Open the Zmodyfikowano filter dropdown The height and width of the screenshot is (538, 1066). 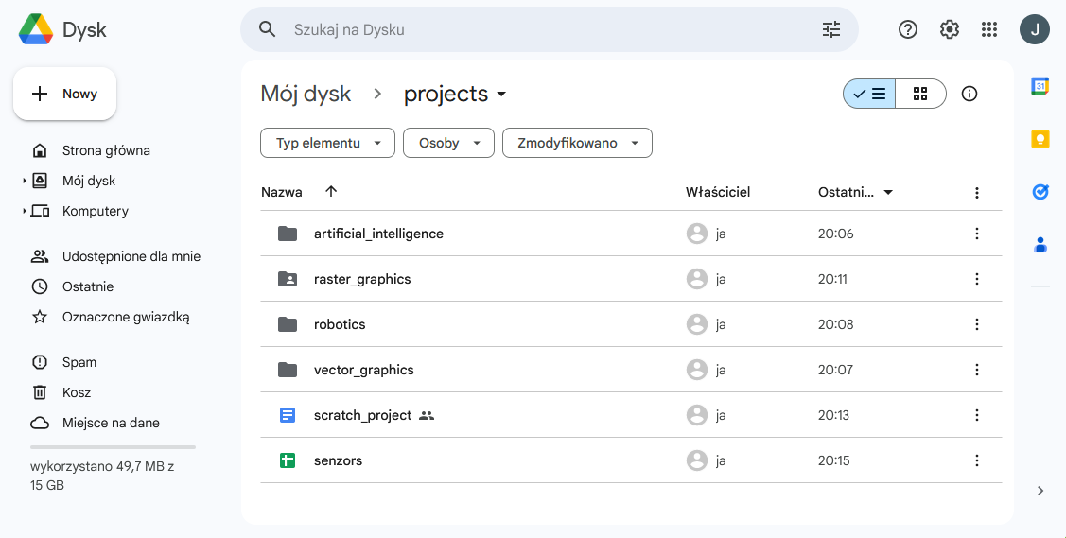[577, 143]
